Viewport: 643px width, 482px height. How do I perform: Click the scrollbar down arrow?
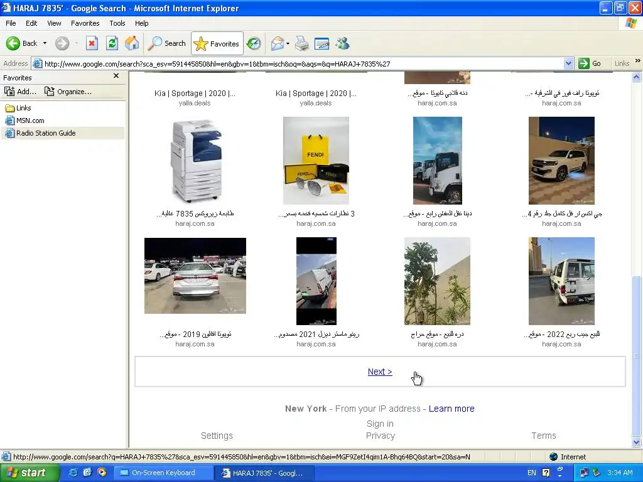(637, 442)
